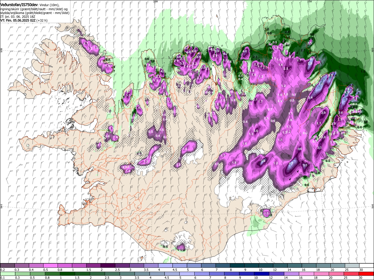
Task: Pick the bright pink 0.5 swatch in upper legend row
Action: click(x=50, y=266)
